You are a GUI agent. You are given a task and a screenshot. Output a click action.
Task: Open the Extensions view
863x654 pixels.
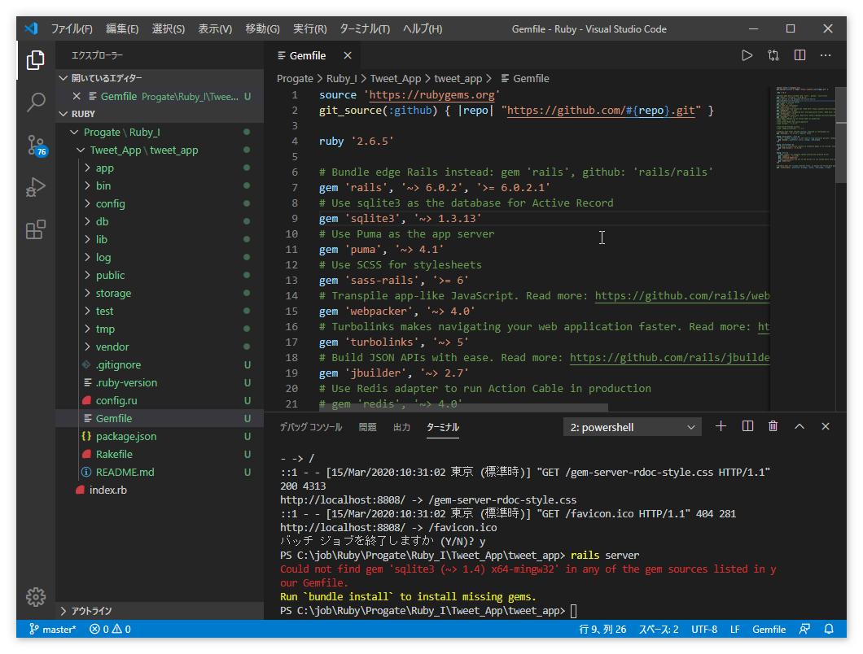point(36,230)
